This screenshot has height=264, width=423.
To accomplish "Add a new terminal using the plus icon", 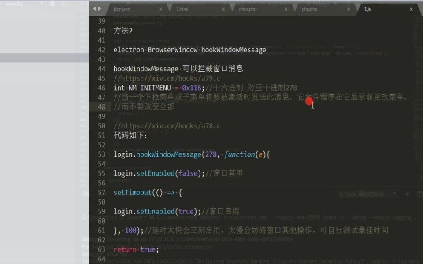I will pyautogui.click(x=408, y=194).
